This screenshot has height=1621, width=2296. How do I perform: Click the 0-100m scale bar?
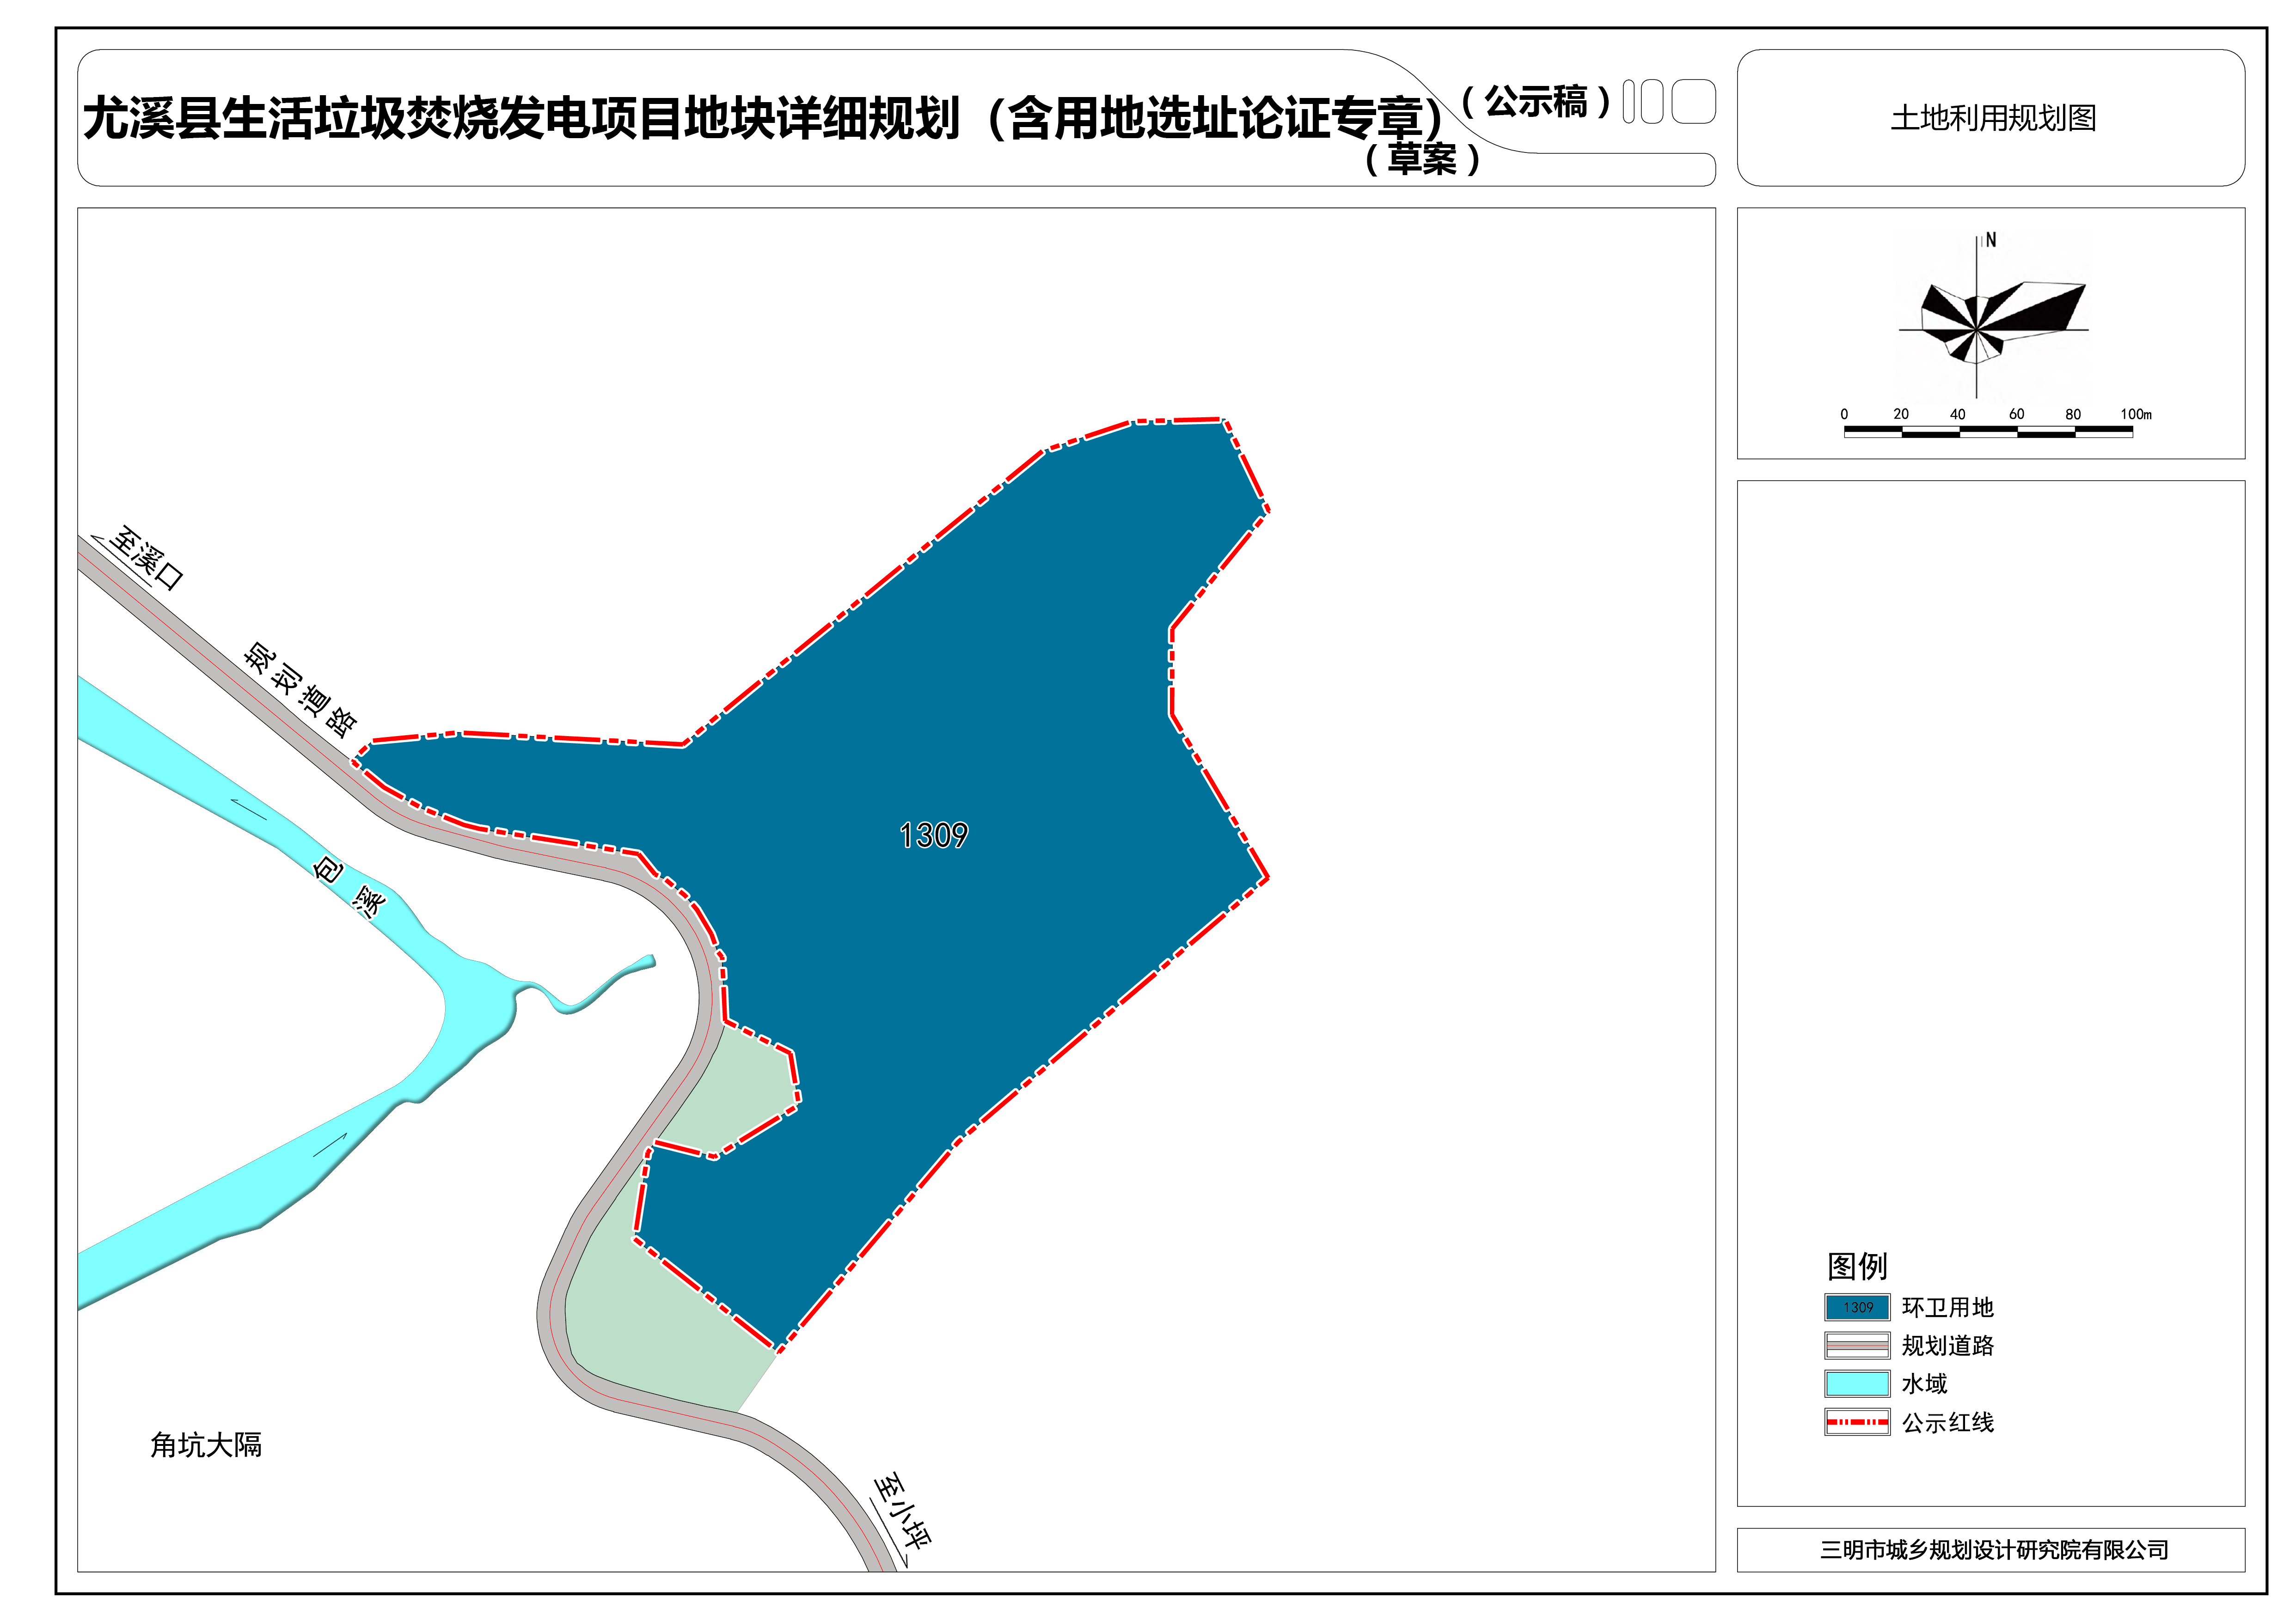pyautogui.click(x=1988, y=432)
